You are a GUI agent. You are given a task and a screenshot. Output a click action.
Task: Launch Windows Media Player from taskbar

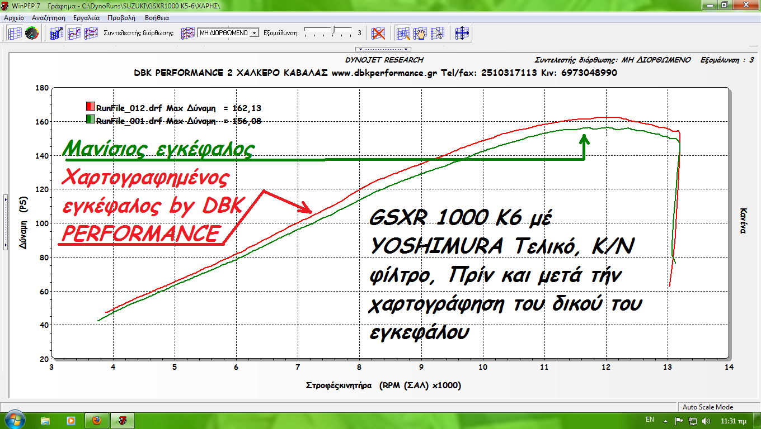tap(71, 420)
